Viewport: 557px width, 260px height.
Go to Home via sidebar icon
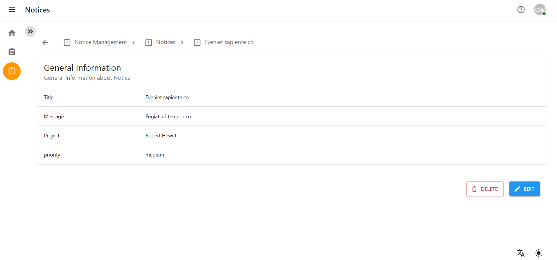[x=12, y=33]
